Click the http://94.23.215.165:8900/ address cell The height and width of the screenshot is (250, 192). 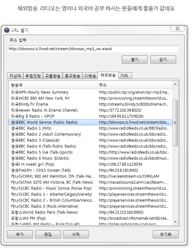click(x=122, y=212)
